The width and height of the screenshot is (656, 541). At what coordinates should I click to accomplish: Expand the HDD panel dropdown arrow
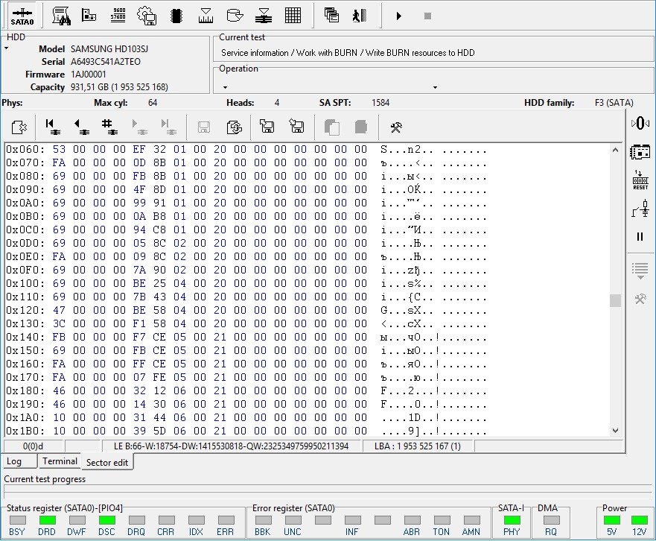[x=6, y=48]
